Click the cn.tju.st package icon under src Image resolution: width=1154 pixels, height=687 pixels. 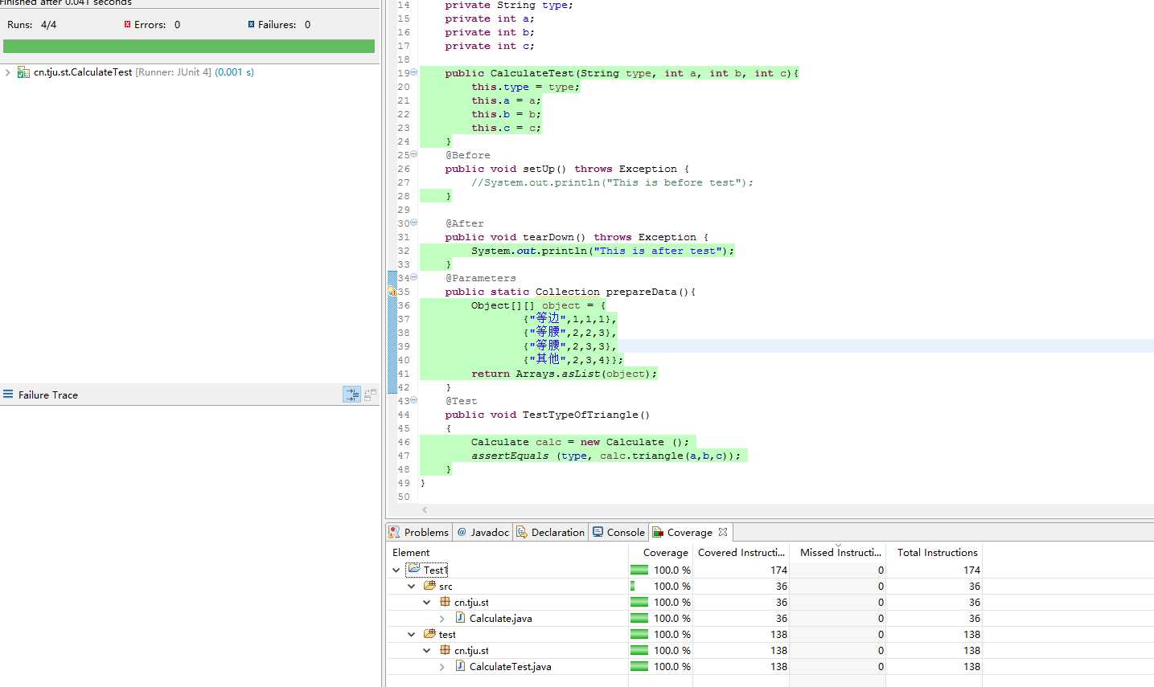445,602
